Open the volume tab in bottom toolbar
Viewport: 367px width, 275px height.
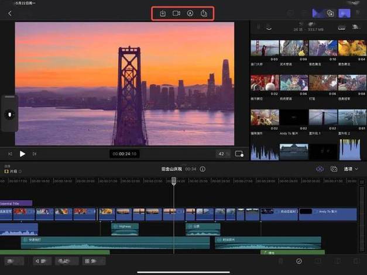click(x=42, y=261)
